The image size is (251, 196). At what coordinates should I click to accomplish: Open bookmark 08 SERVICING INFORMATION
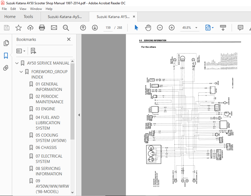49,171
